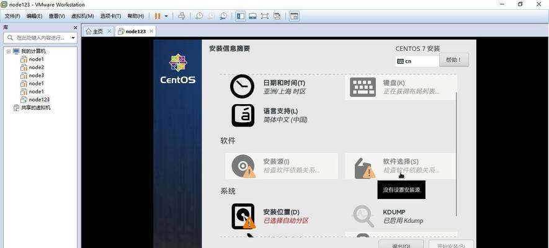
Task: Switch to Unity mode icon
Action: (x=277, y=16)
